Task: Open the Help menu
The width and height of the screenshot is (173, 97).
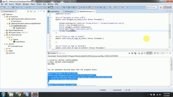Action: [x=56, y=4]
